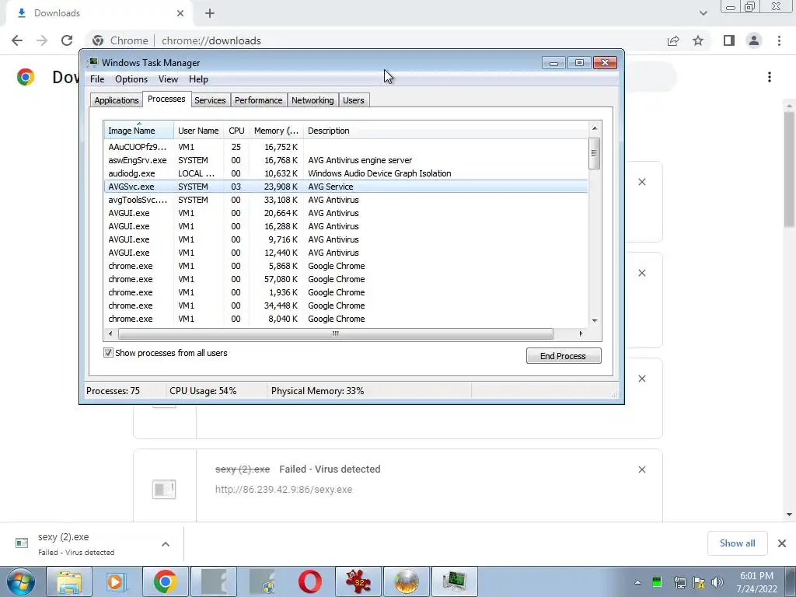The height and width of the screenshot is (597, 796).
Task: Close the download shelf bar
Action: tap(782, 543)
